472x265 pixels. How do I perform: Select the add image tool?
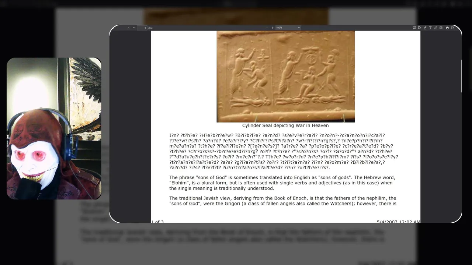coord(441,28)
